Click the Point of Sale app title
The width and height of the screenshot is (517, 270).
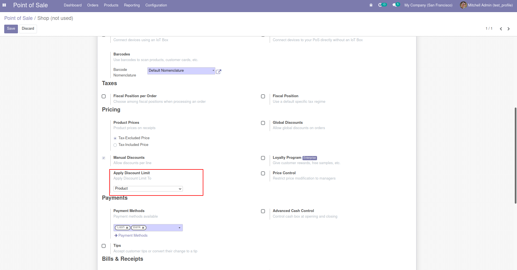click(x=31, y=5)
